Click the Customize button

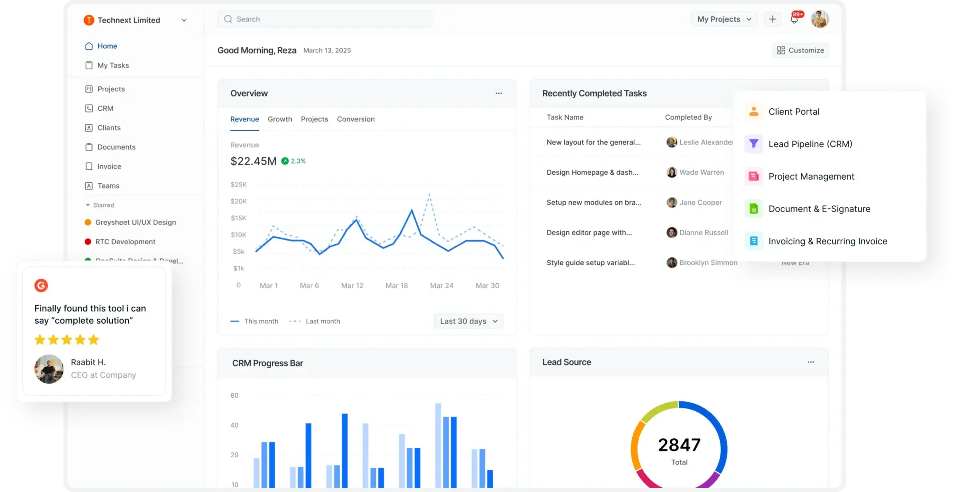click(800, 50)
